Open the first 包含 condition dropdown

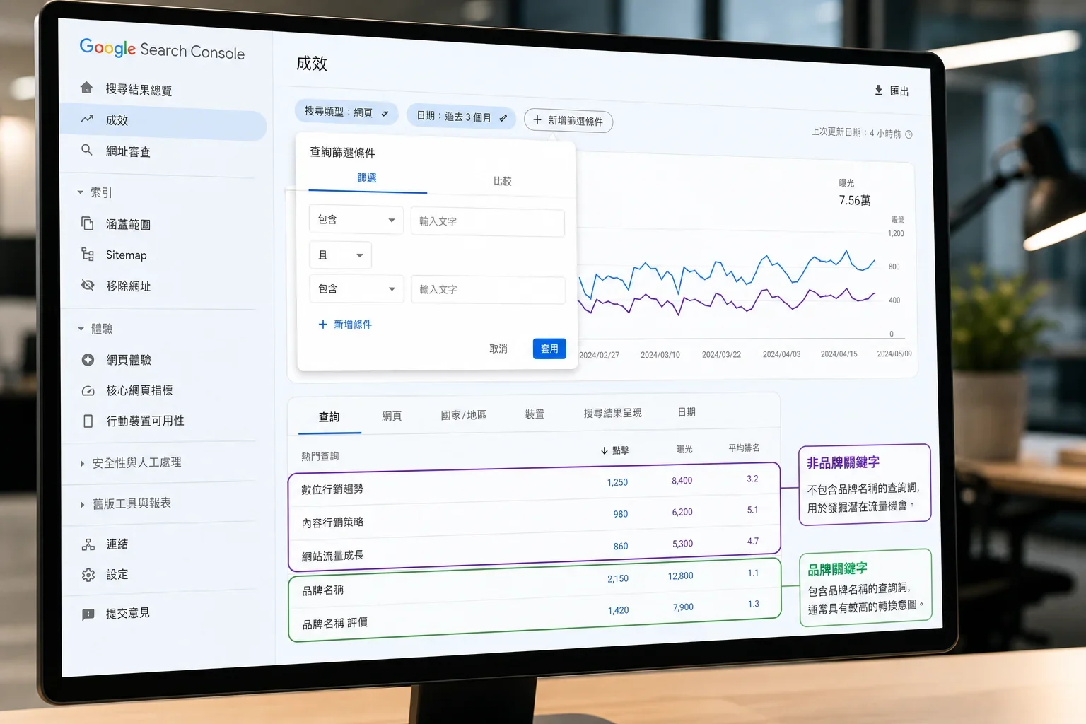(x=356, y=220)
